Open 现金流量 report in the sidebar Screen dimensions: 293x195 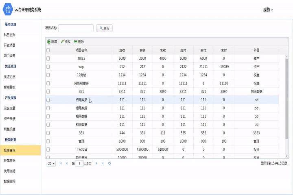(10, 108)
